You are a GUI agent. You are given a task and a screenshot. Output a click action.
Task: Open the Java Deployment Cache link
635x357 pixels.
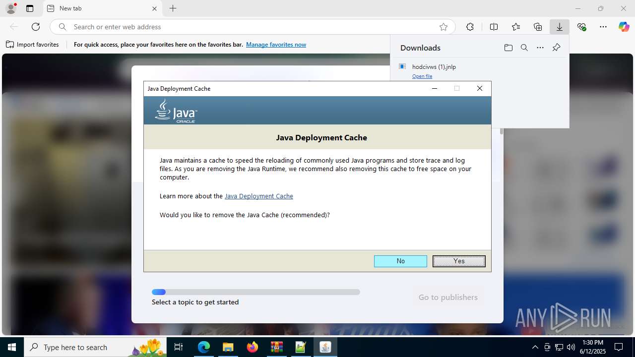coord(259,196)
